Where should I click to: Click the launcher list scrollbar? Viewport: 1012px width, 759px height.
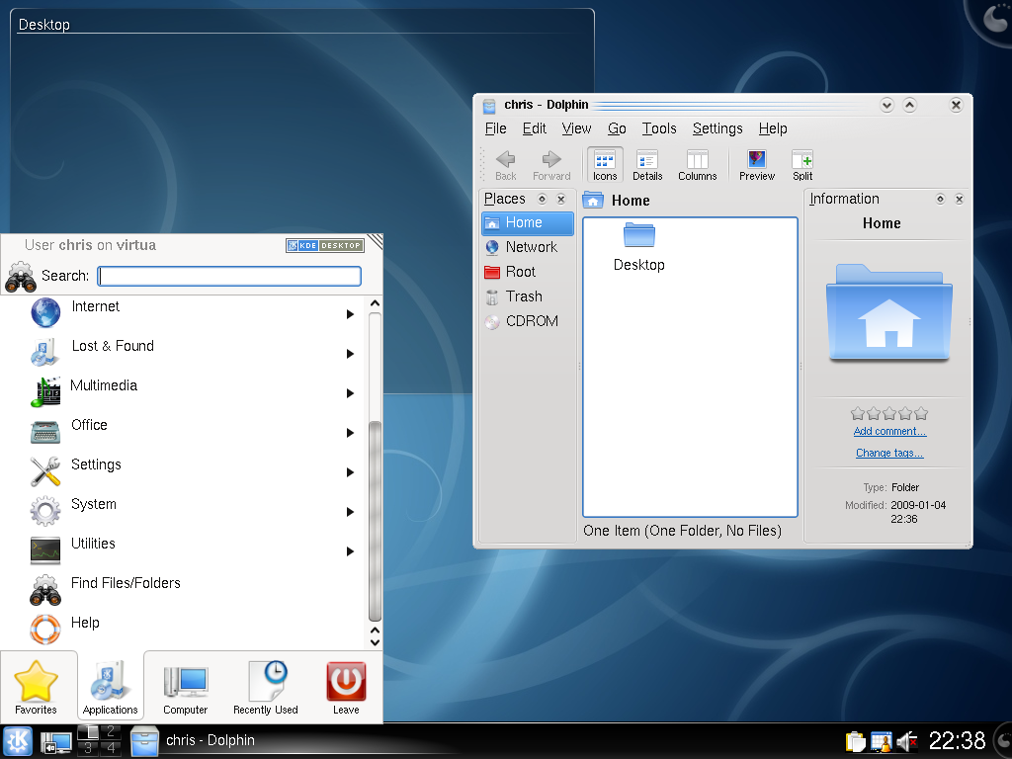(375, 520)
